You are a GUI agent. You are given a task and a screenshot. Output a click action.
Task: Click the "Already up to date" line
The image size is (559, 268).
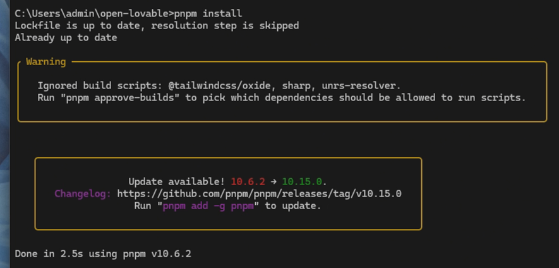(66, 37)
